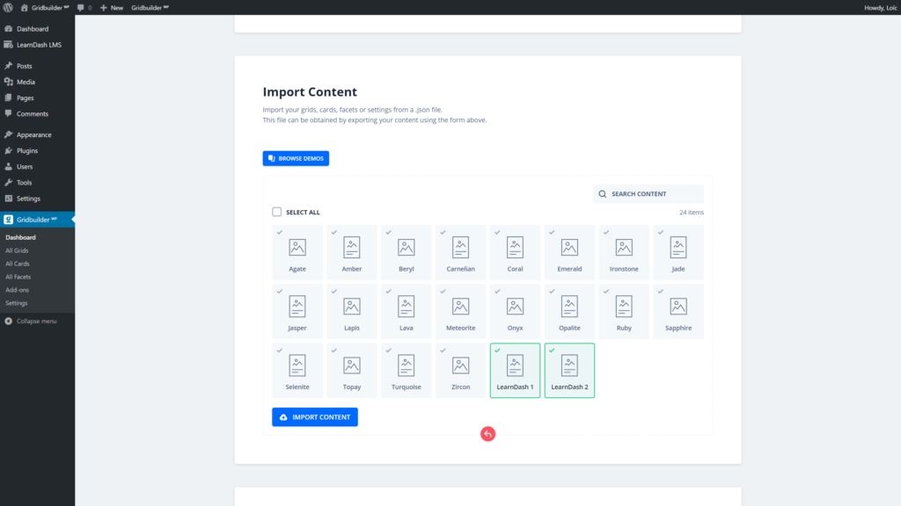Toggle the Emerald demo card checkmark
901x506 pixels.
tap(552, 232)
